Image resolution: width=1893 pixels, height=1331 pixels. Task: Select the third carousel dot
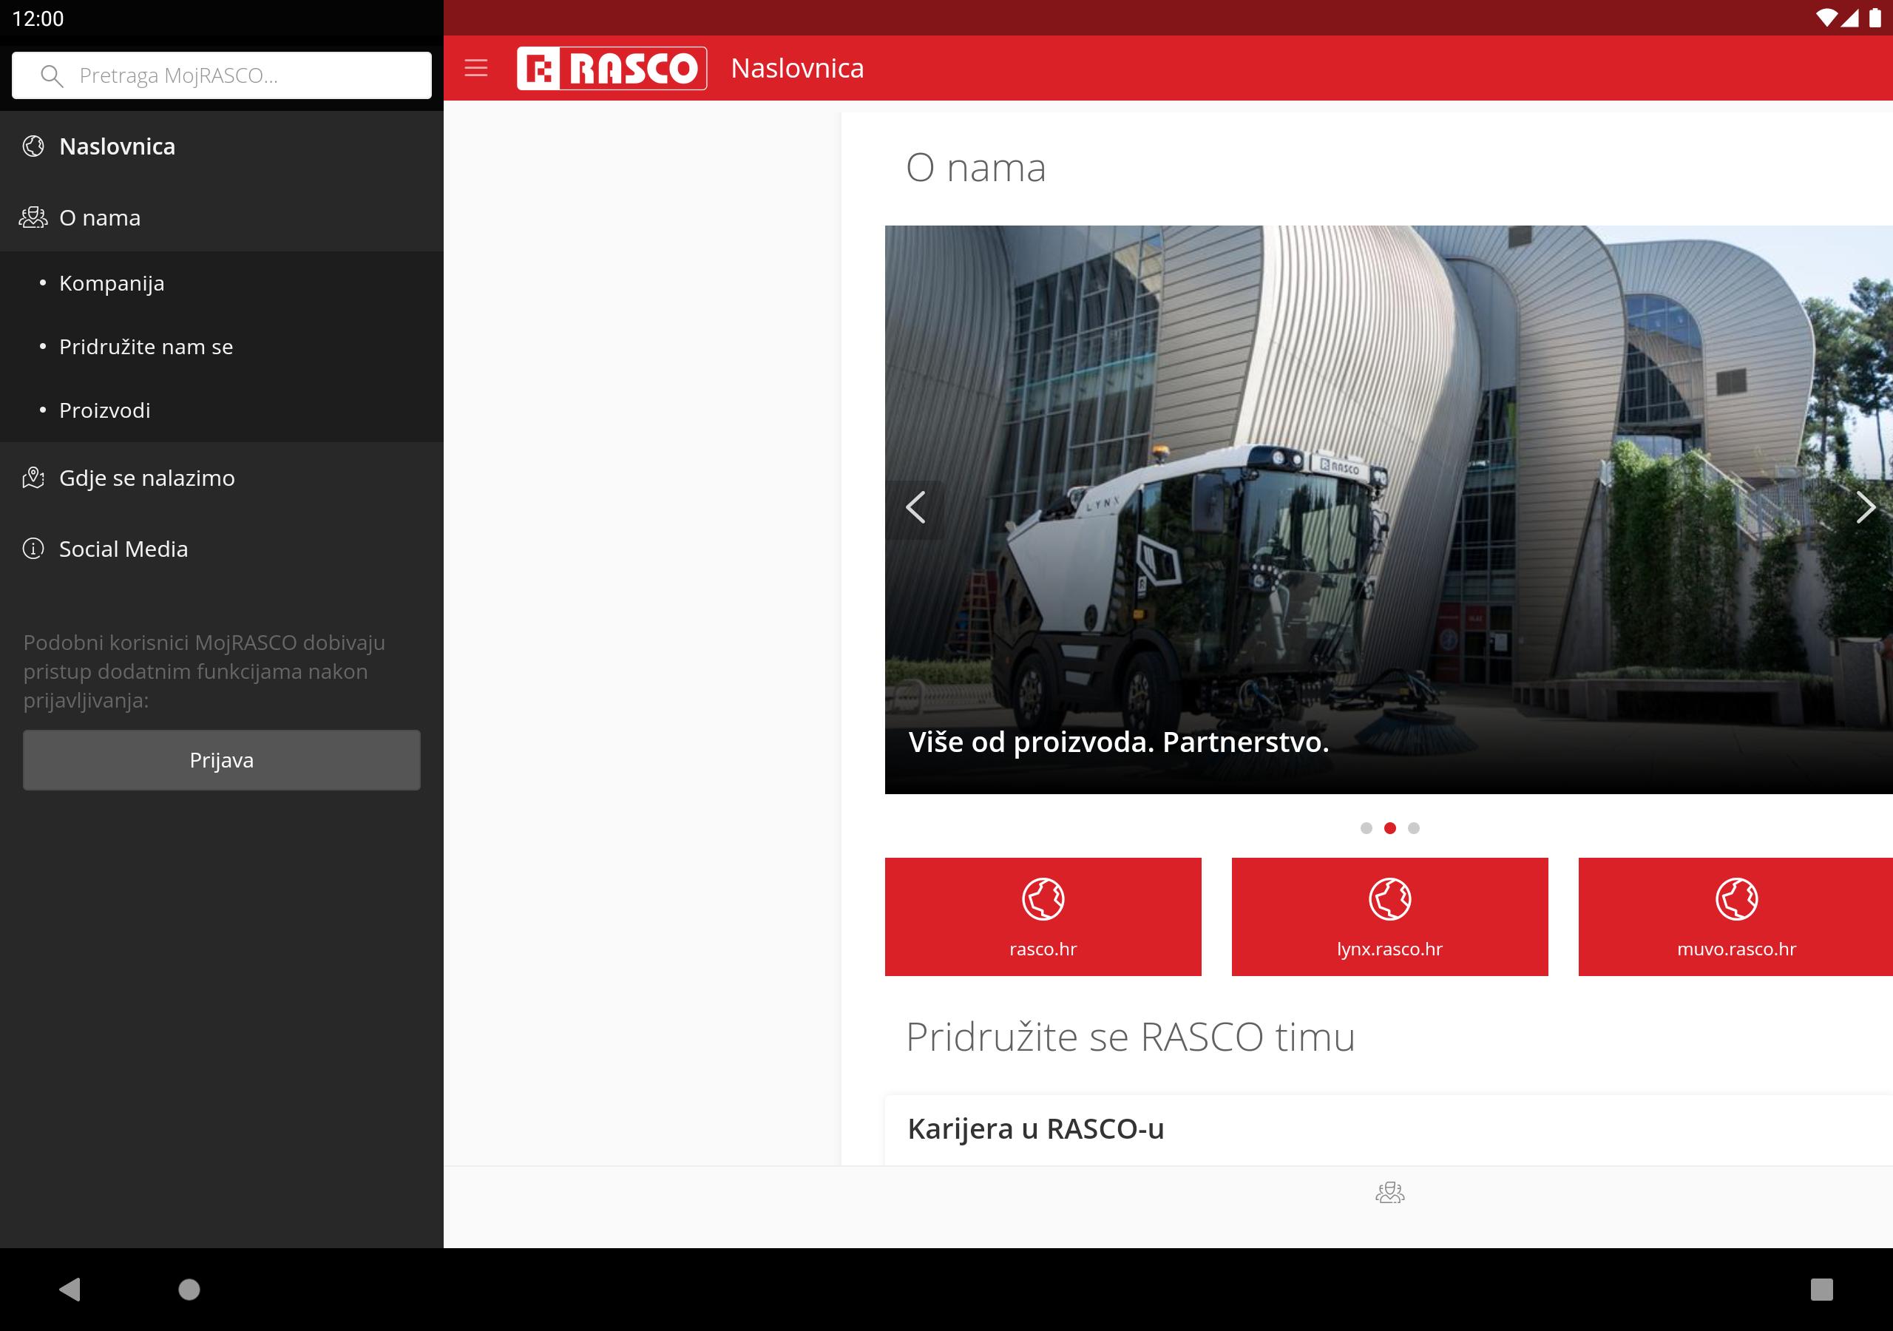pyautogui.click(x=1414, y=828)
